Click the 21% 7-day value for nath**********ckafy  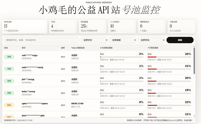(x=188, y=66)
